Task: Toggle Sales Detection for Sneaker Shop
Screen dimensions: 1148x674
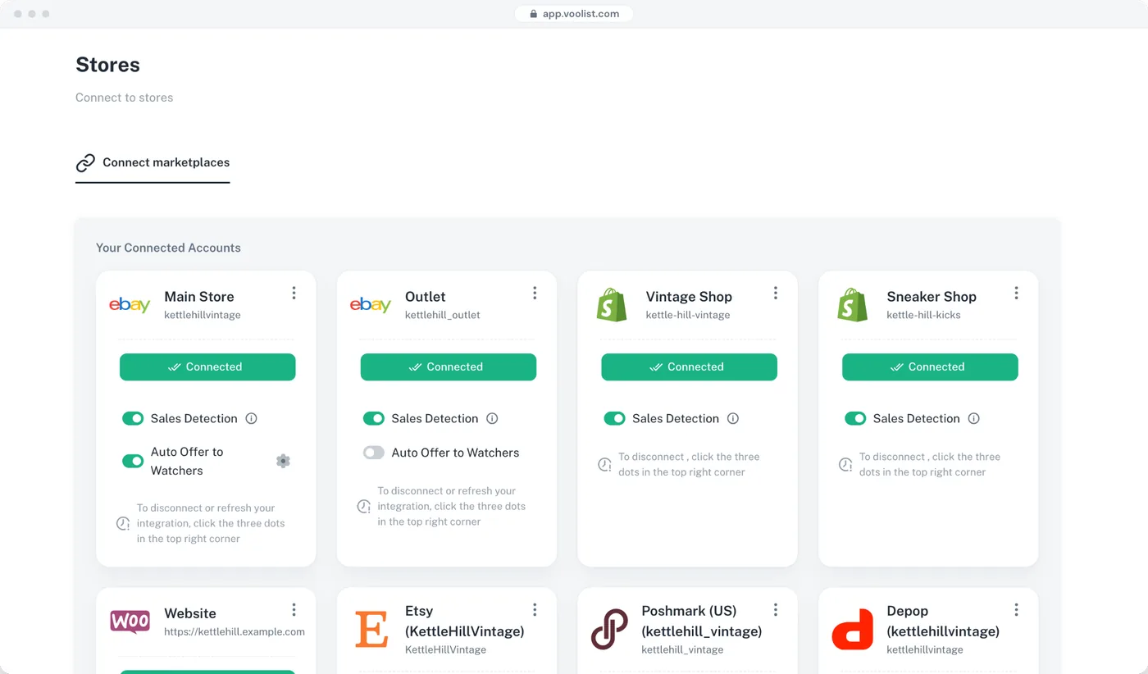Action: tap(855, 418)
